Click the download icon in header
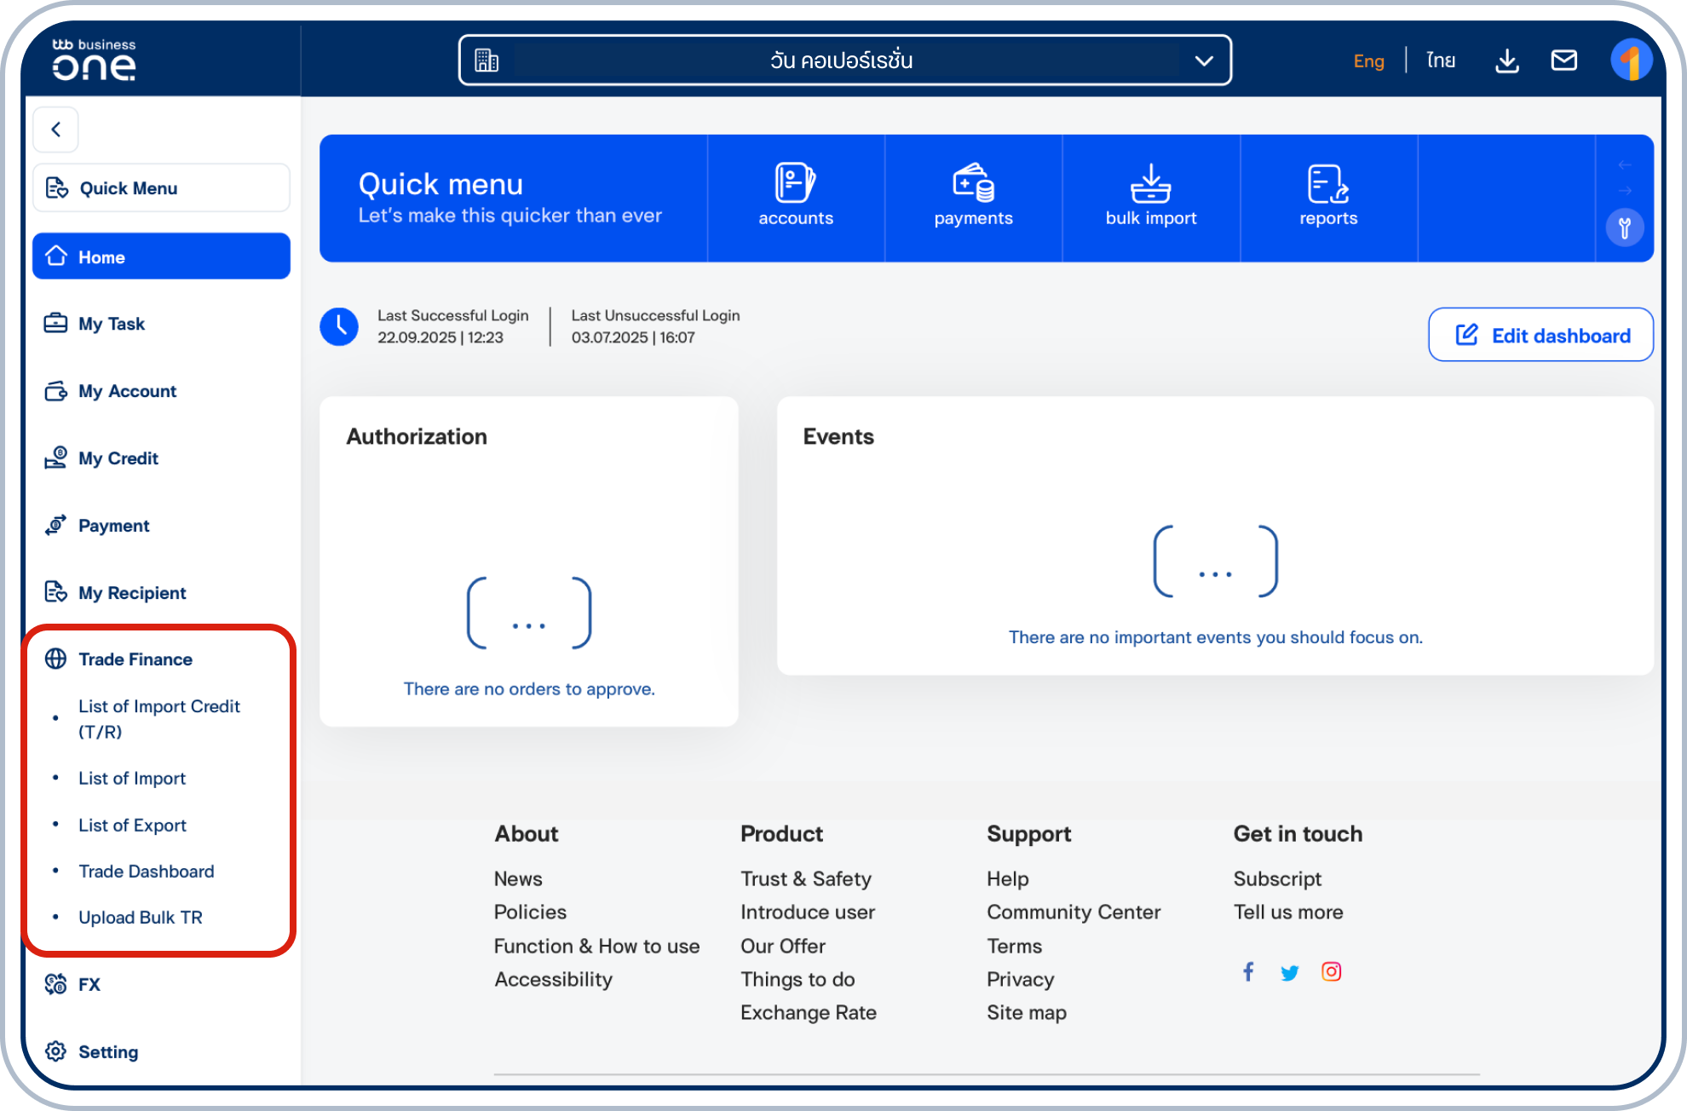The width and height of the screenshot is (1687, 1111). pos(1506,60)
